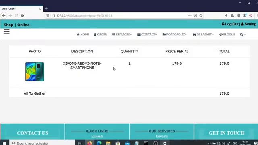Open Firefox downloads arrow icon

(226, 16)
